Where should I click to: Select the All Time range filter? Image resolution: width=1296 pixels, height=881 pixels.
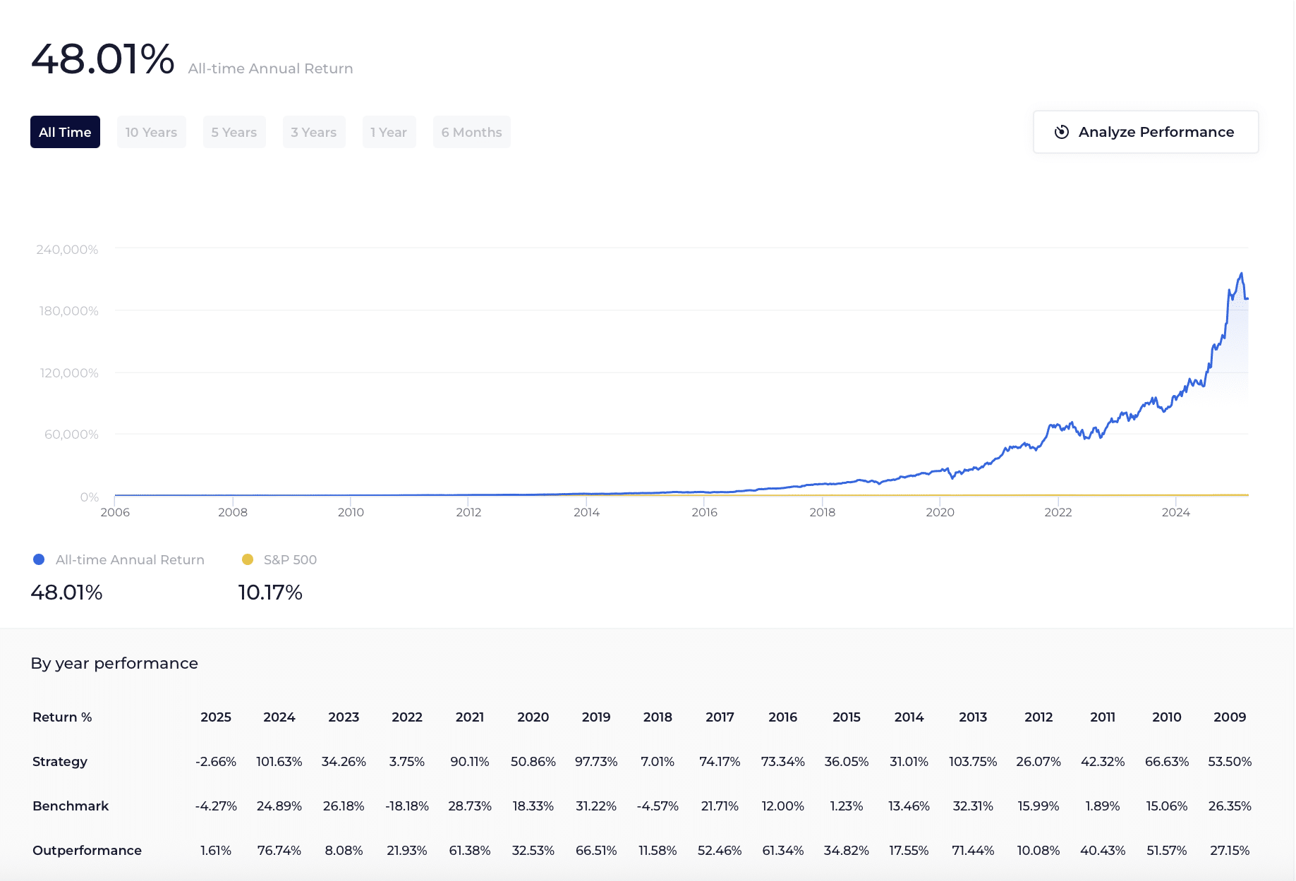click(x=65, y=132)
